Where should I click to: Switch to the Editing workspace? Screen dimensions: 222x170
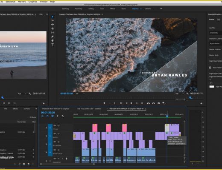coord(91,8)
